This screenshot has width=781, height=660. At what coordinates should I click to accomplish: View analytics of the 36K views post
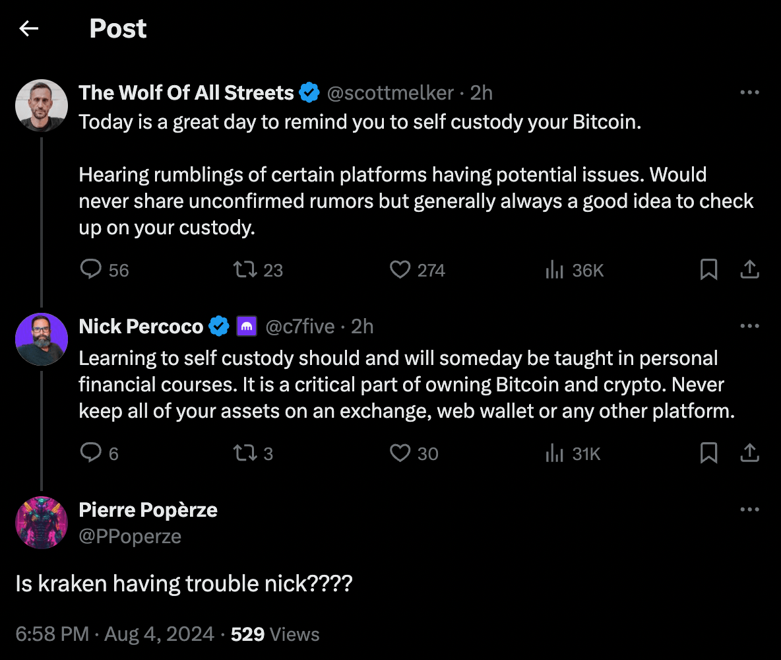pyautogui.click(x=553, y=270)
